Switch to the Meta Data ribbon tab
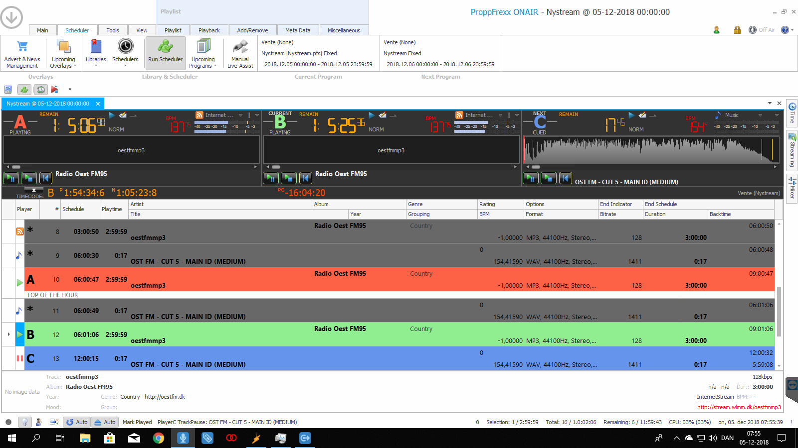Viewport: 798px width, 448px height. (298, 30)
